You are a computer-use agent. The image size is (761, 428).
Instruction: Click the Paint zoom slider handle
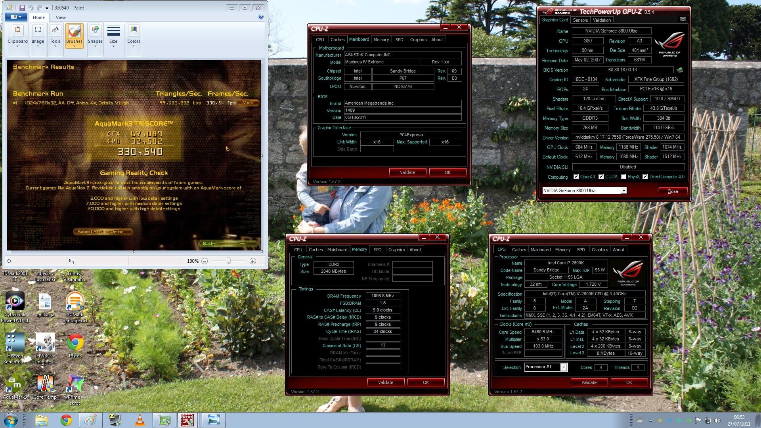229,261
